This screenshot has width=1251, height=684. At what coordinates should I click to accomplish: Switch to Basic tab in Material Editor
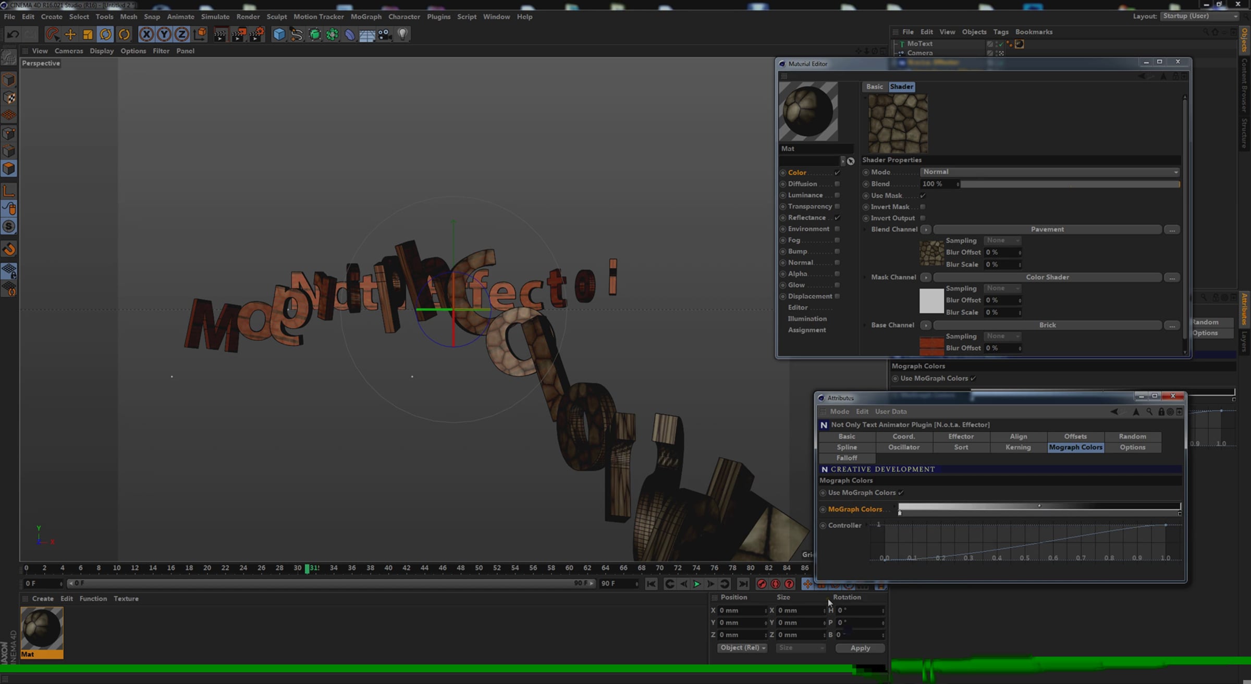point(875,86)
